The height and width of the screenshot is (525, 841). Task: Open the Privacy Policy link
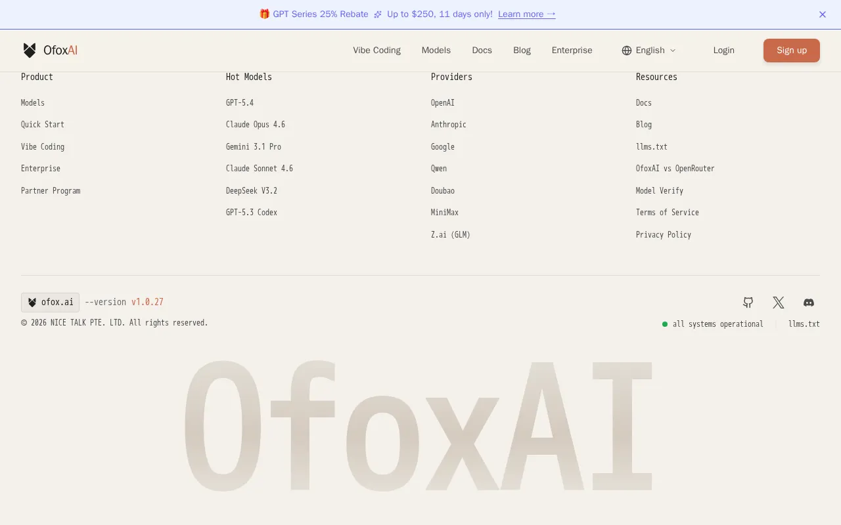point(664,235)
